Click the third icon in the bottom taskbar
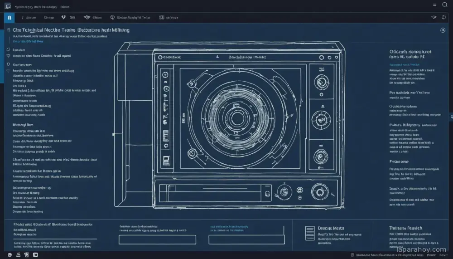This screenshot has height=259, width=453. [27, 254]
